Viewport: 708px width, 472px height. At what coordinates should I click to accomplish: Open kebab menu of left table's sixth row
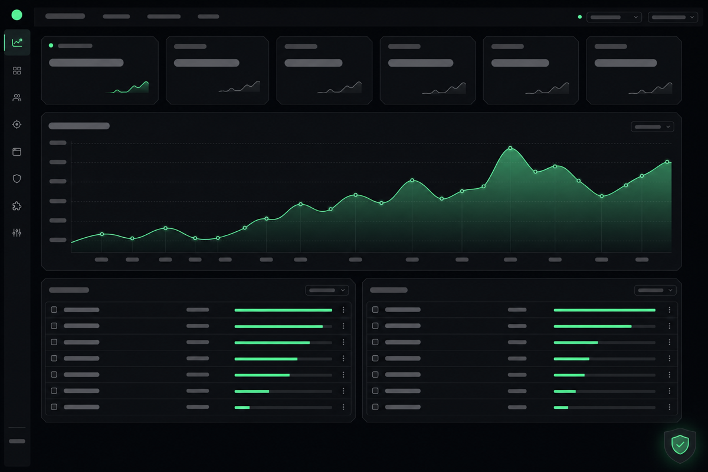click(x=343, y=391)
